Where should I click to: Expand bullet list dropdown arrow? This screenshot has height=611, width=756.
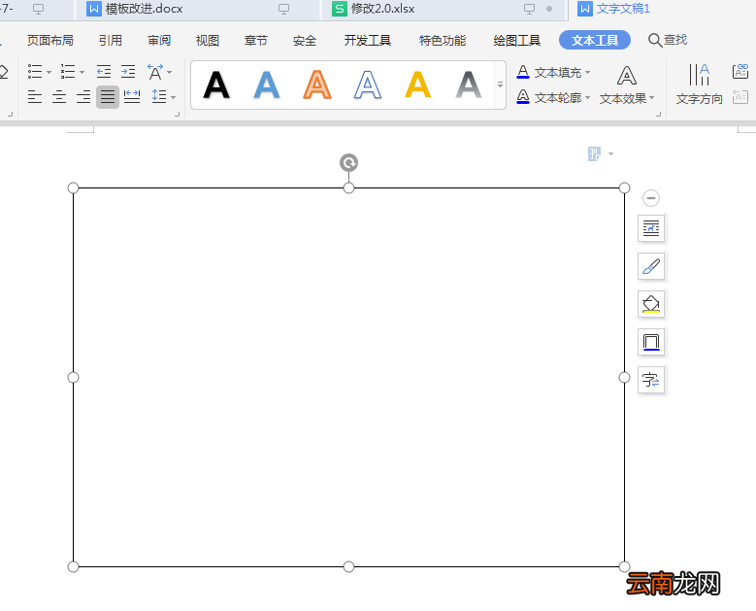(49, 73)
